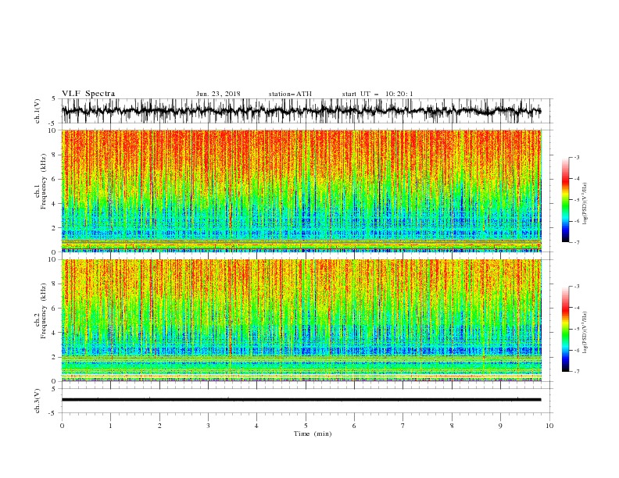Click time axis tick "9" at the bottom
This screenshot has width=619, height=478.
500,426
